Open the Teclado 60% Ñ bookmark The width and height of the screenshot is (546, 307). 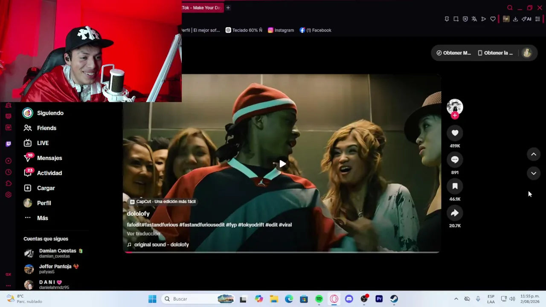coord(244,30)
